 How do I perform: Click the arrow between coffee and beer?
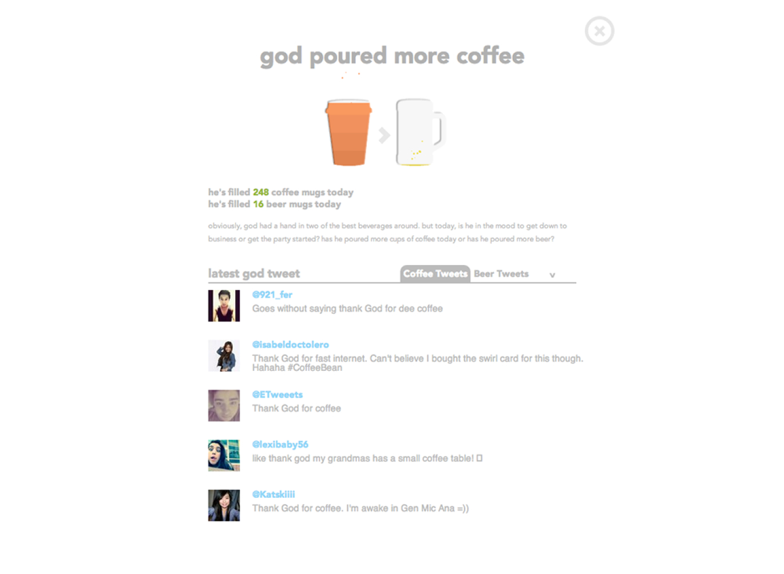[x=384, y=135]
